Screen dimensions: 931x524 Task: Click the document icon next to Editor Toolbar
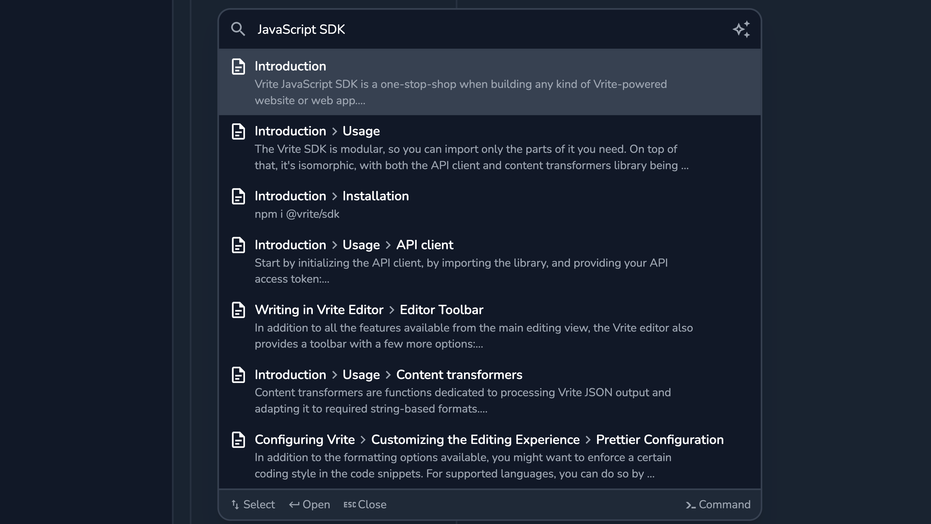(239, 310)
